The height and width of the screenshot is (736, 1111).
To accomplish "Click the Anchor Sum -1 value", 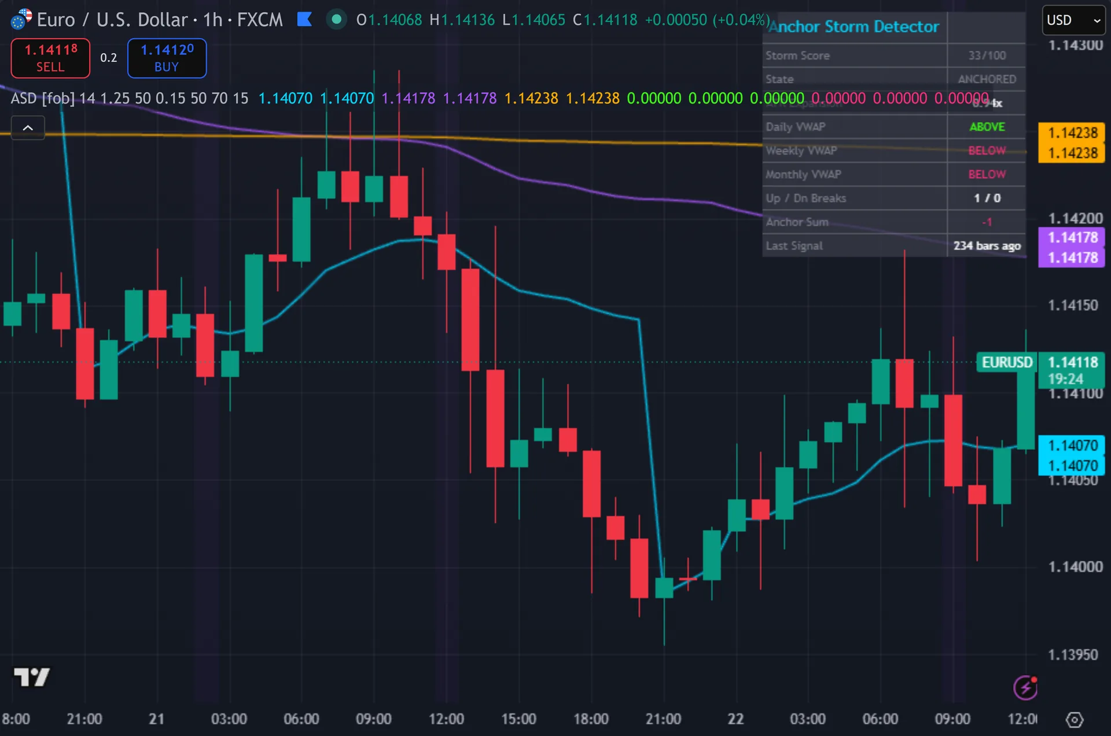I will click(x=987, y=222).
